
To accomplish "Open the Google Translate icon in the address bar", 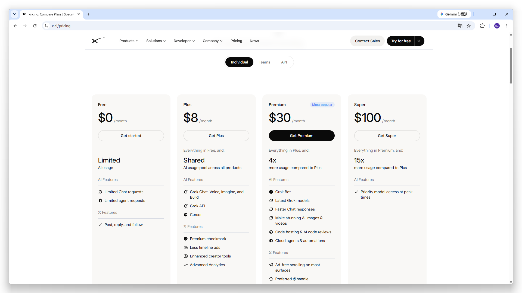I will click(460, 26).
